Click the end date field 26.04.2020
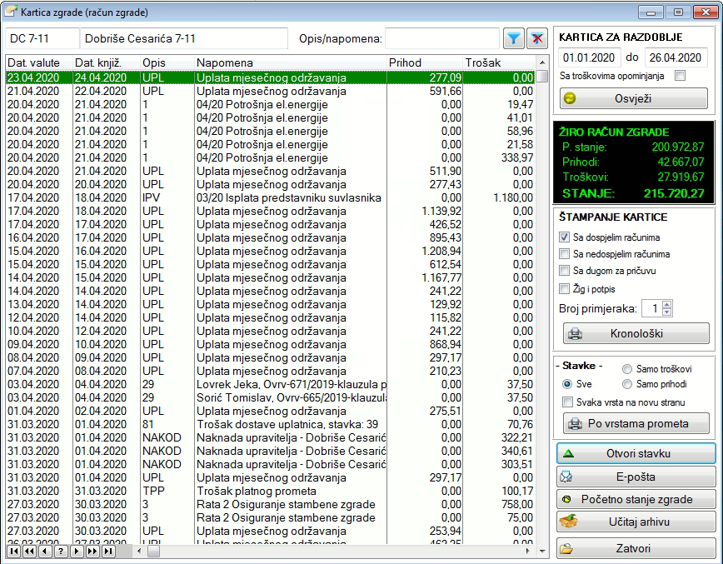This screenshot has height=564, width=723. (x=676, y=57)
